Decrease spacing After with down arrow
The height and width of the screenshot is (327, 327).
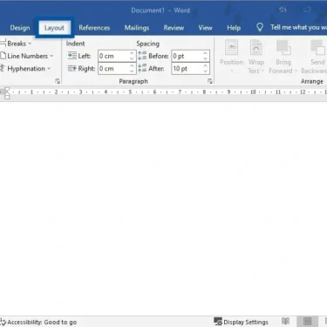click(206, 72)
